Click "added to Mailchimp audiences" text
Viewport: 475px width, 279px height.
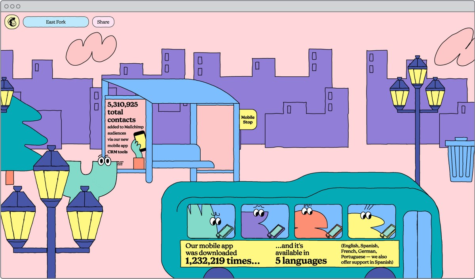125,130
